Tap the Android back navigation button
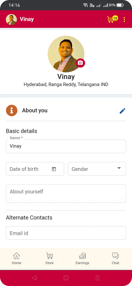The height and width of the screenshot is (286, 132). pyautogui.click(x=34, y=278)
